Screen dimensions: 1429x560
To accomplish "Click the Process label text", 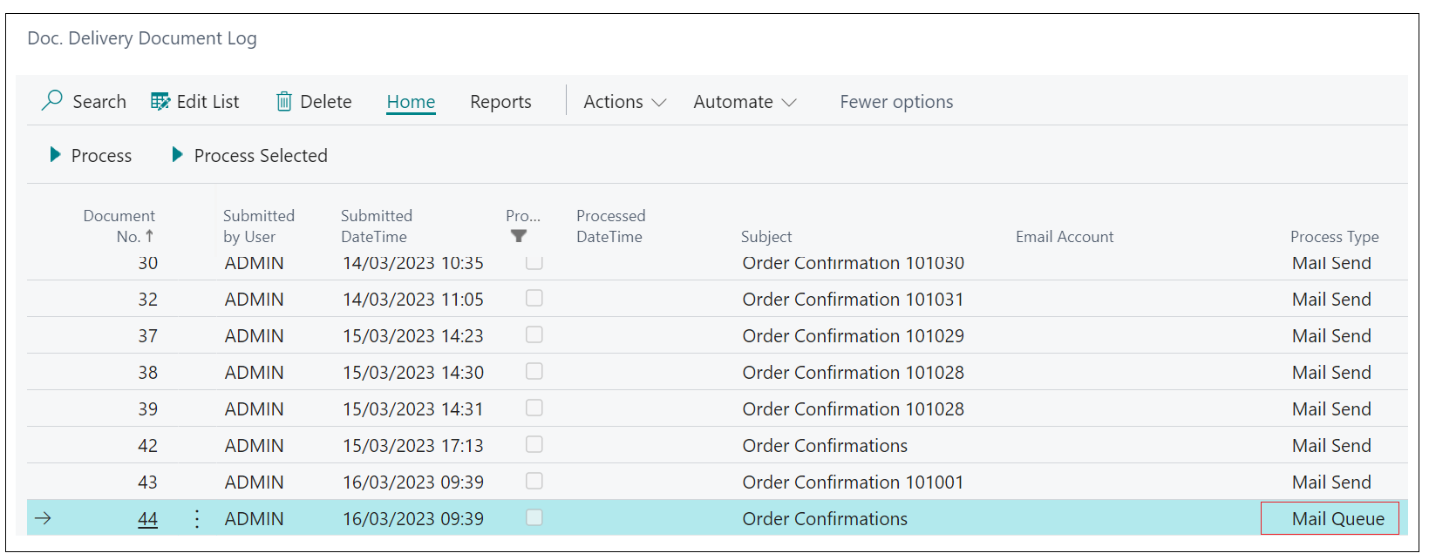I will 101,156.
